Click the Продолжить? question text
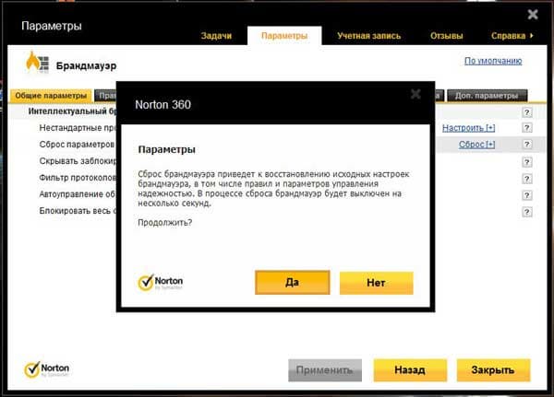This screenshot has width=554, height=397. tap(165, 223)
